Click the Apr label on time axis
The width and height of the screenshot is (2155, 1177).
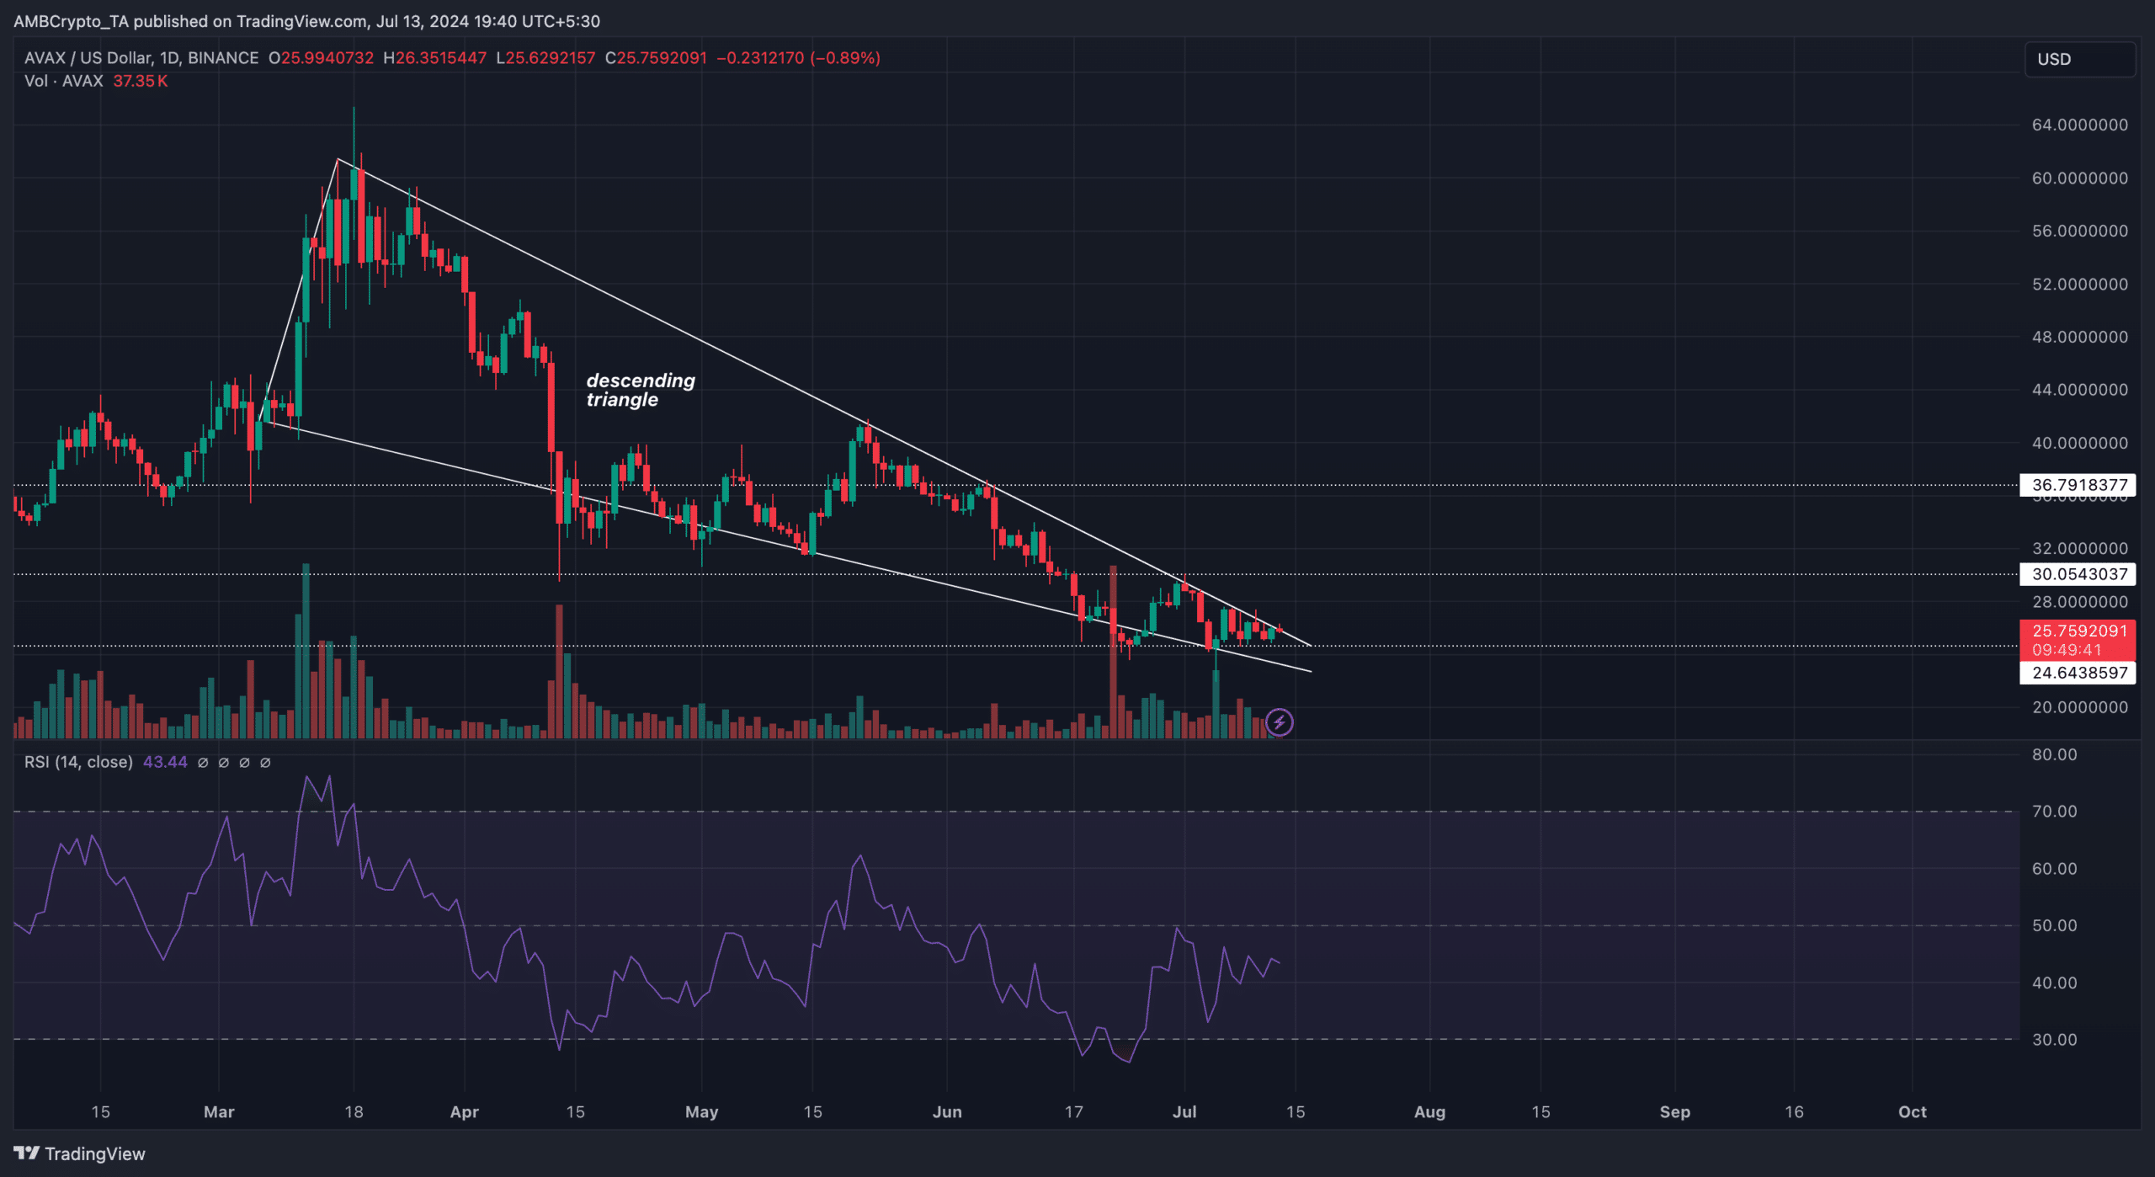pos(464,1112)
